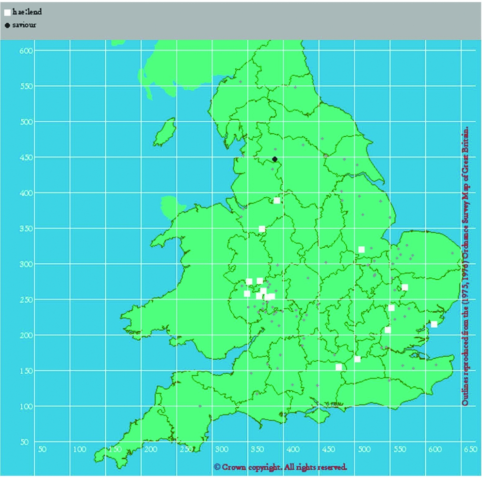Image resolution: width=482 pixels, height=478 pixels.
Task: Select the white square marker nearest the black dot
Action: click(277, 201)
